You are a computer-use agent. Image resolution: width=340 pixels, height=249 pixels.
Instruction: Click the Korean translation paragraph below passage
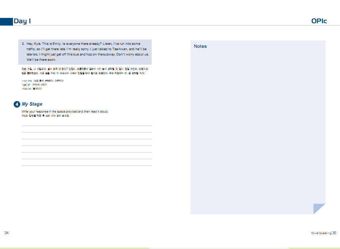(85, 71)
